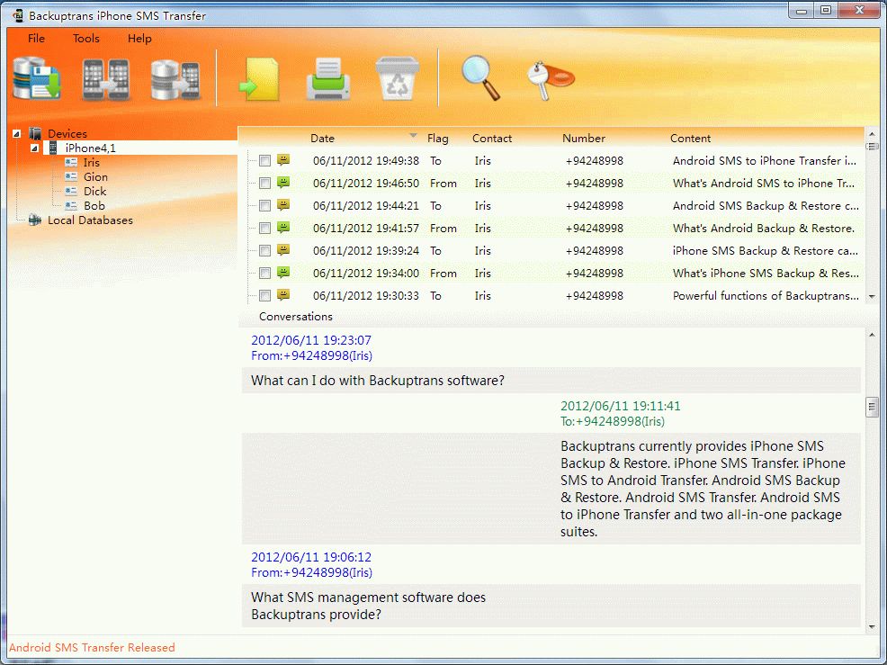
Task: Click the key registration icon
Action: click(551, 80)
